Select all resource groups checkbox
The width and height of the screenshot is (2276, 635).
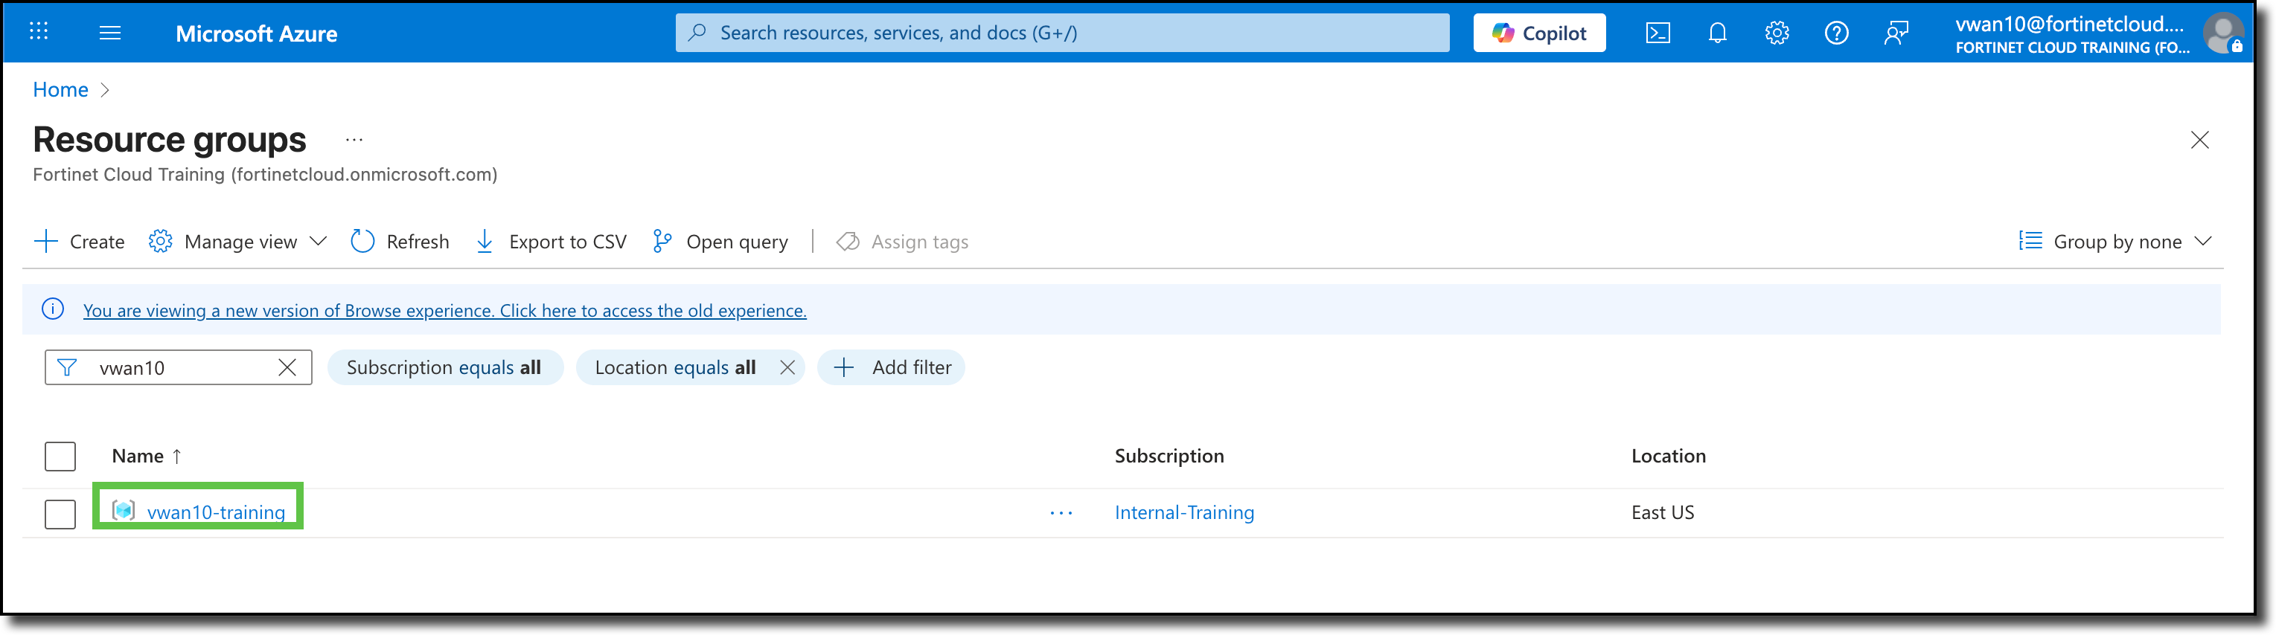(60, 457)
